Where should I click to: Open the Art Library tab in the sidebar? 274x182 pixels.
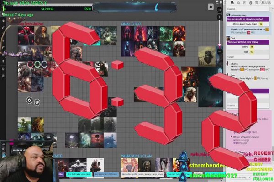238,3
